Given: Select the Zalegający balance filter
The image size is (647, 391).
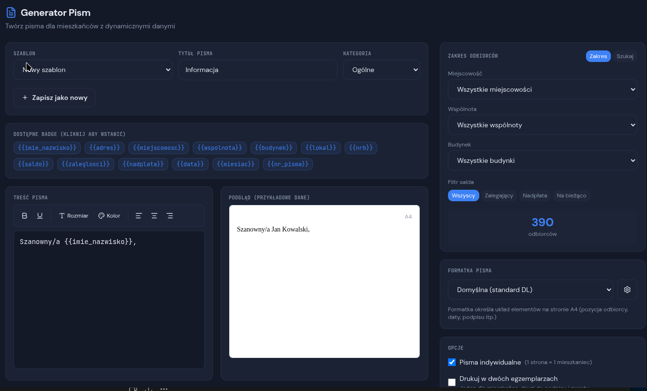Looking at the screenshot, I should click(x=498, y=195).
